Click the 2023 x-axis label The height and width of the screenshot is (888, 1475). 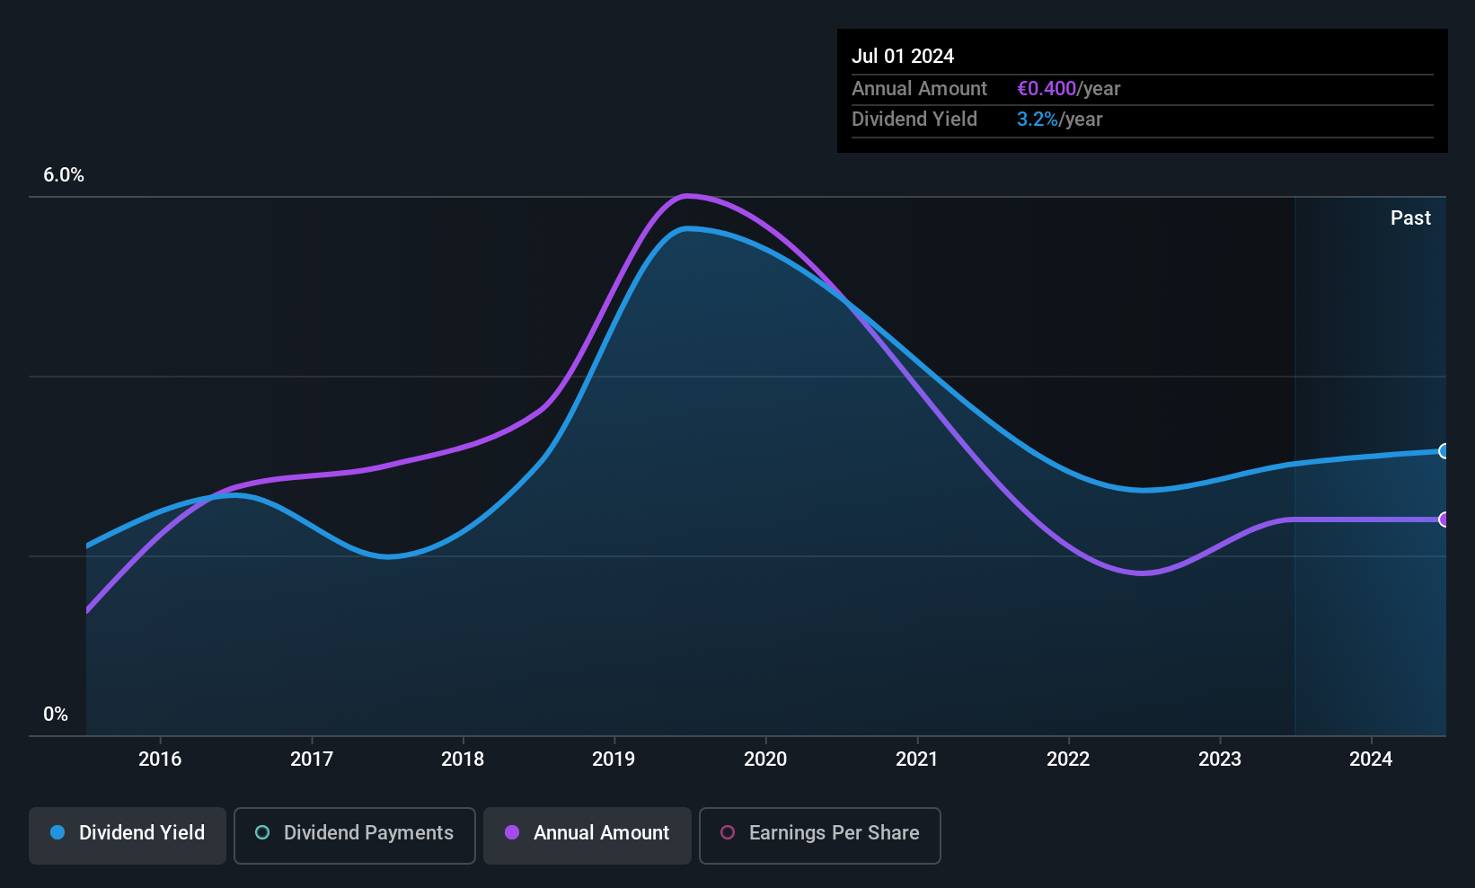[x=1220, y=759]
